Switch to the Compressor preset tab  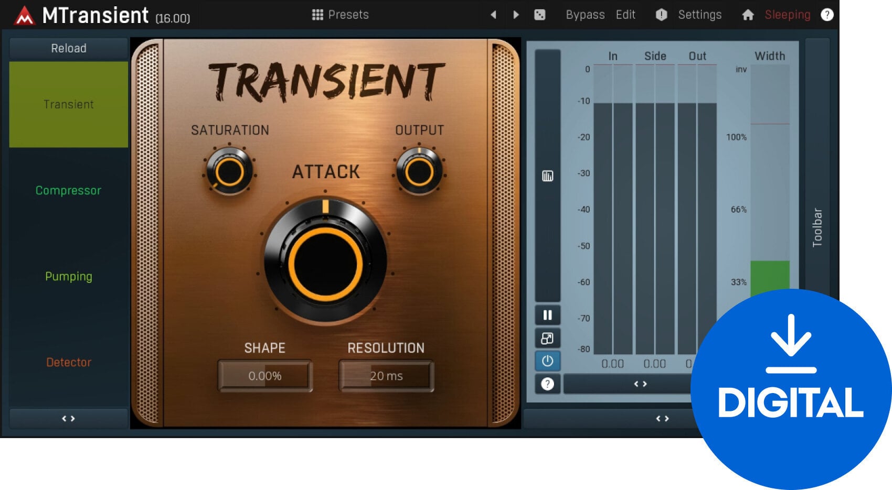click(x=68, y=191)
